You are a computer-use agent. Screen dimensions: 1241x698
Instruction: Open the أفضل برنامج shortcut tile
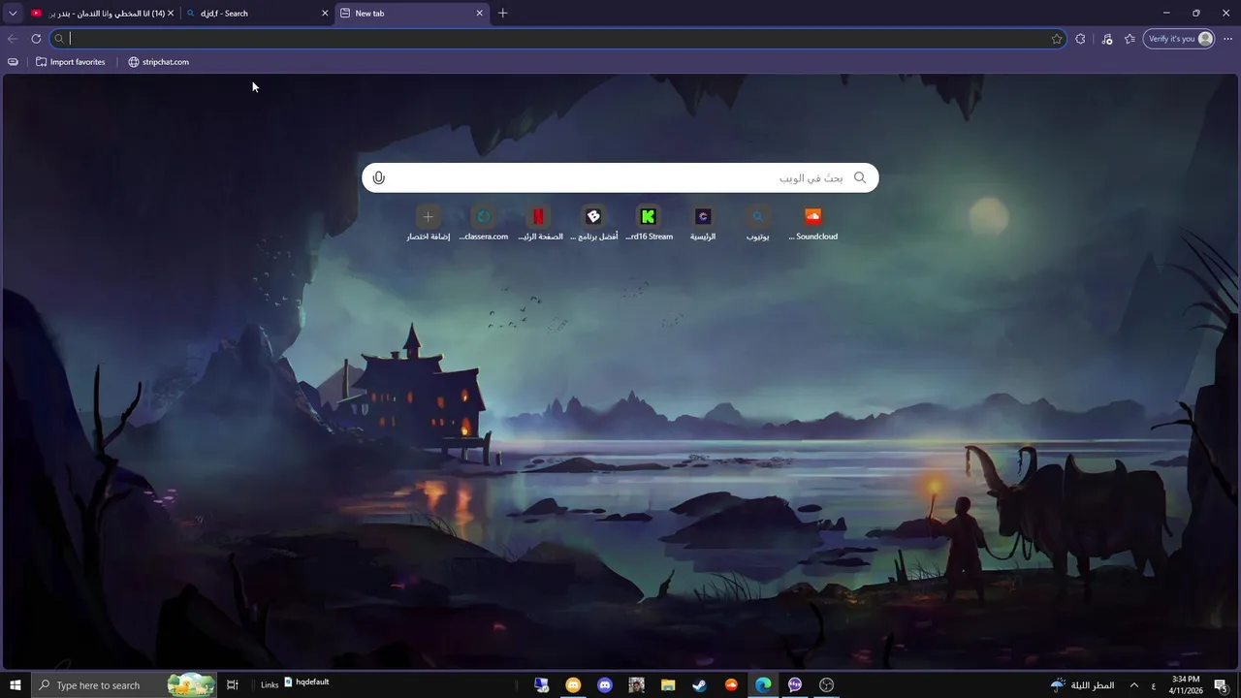[x=594, y=222]
